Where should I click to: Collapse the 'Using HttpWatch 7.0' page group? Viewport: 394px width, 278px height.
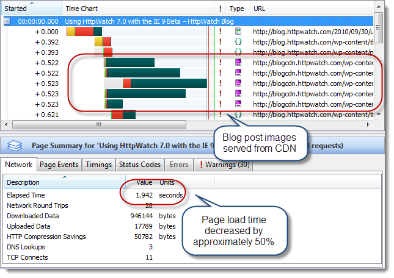click(x=7, y=21)
